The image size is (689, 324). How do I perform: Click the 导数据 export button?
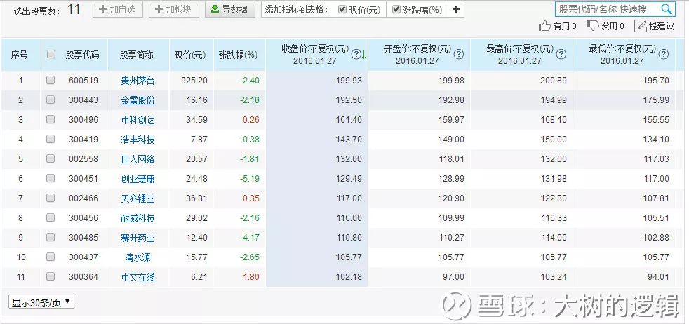230,9
